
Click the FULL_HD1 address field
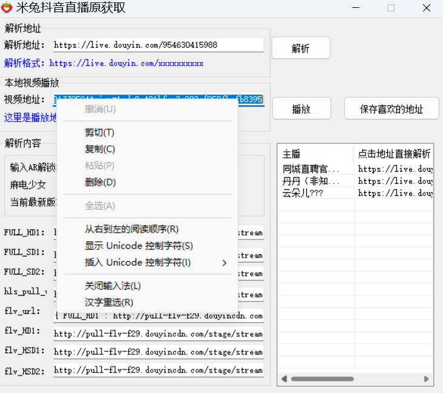coord(251,233)
